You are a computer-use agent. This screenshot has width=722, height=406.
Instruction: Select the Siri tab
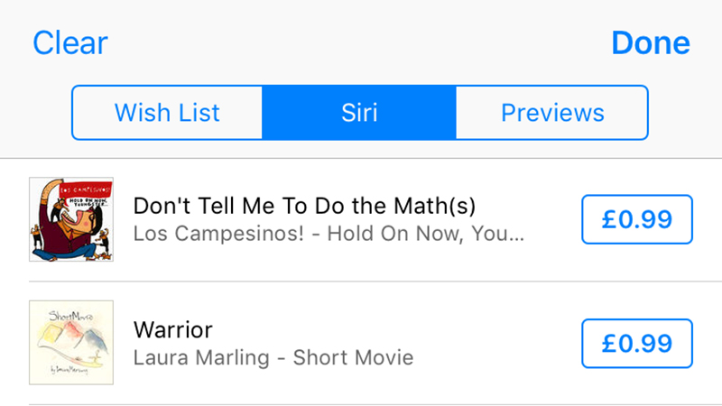tap(359, 112)
